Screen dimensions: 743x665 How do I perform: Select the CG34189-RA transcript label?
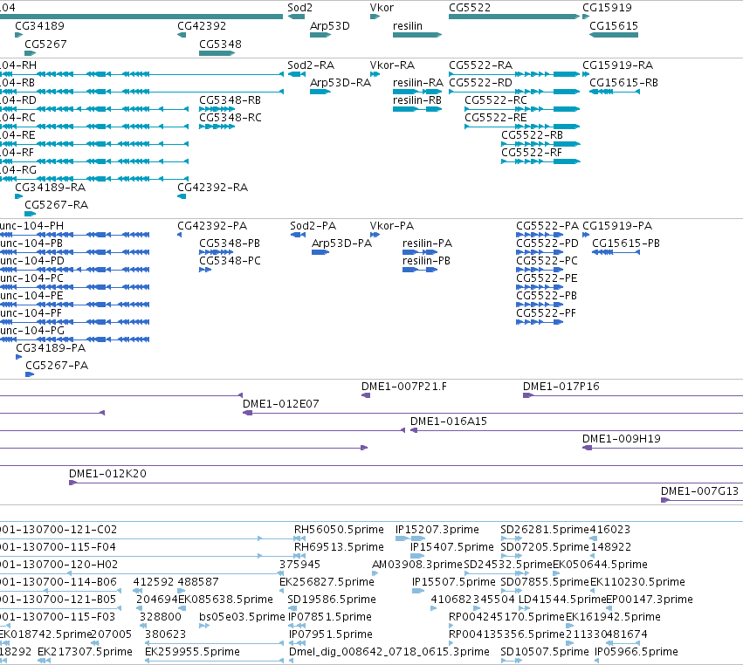[x=51, y=187]
